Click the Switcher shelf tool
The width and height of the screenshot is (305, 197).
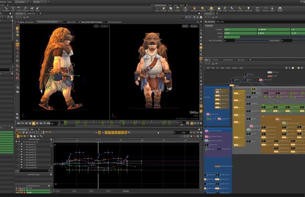pos(272,9)
